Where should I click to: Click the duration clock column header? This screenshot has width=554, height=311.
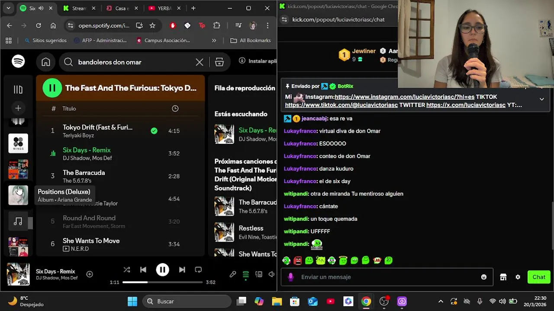pos(175,108)
